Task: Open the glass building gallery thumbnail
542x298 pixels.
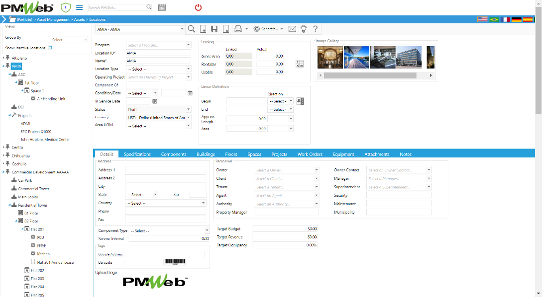Action: click(409, 57)
